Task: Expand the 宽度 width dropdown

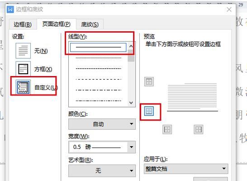Action: (102, 147)
